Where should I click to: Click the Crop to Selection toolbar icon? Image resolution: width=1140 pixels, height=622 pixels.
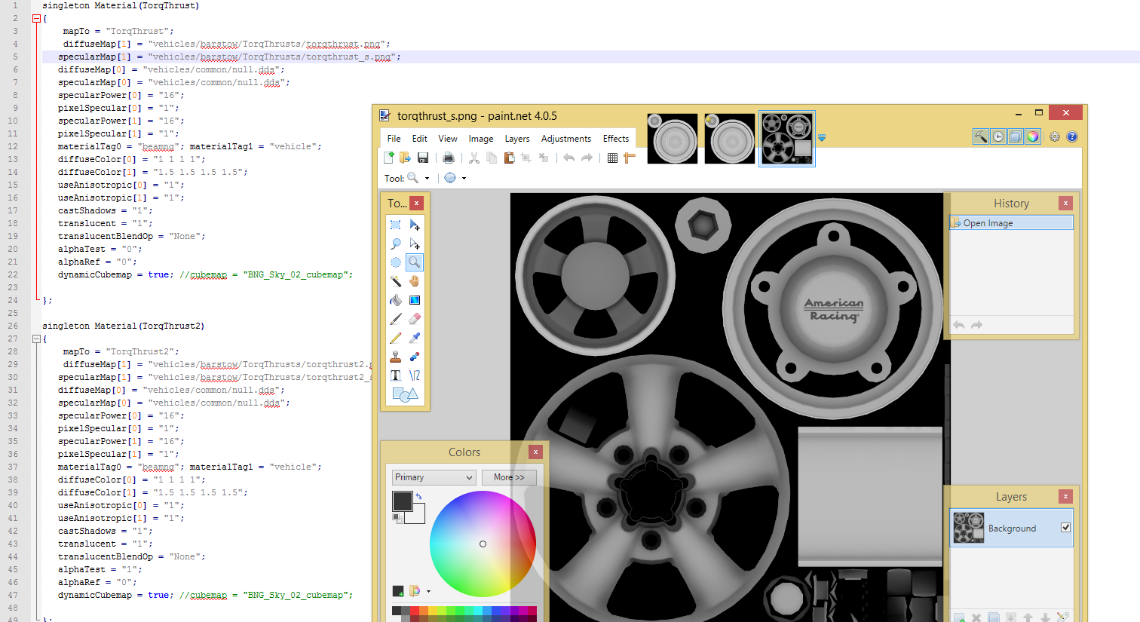526,158
